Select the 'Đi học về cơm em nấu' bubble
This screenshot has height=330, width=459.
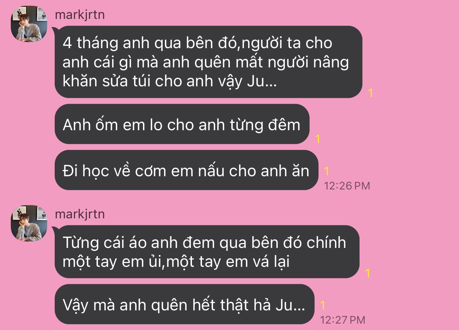(x=186, y=170)
